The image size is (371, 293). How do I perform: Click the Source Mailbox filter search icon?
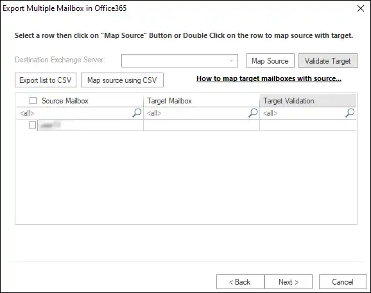[137, 113]
